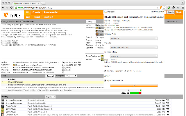
Task: Toggle Open site in new tab checkbox
Action: coord(105,81)
